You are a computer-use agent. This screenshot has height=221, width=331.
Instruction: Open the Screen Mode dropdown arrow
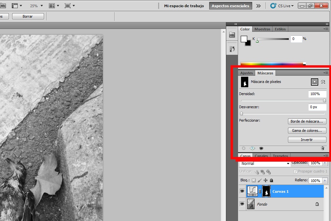74,6
